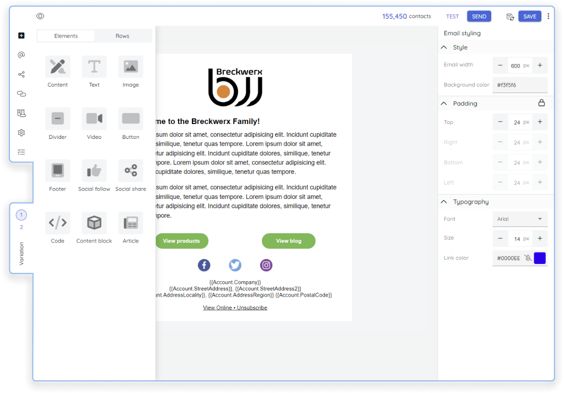The height and width of the screenshot is (393, 564).
Task: Collapse the Padding section
Action: [444, 103]
